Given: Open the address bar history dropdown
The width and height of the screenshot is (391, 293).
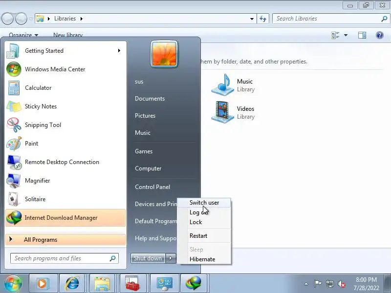Looking at the screenshot, I should [252, 19].
